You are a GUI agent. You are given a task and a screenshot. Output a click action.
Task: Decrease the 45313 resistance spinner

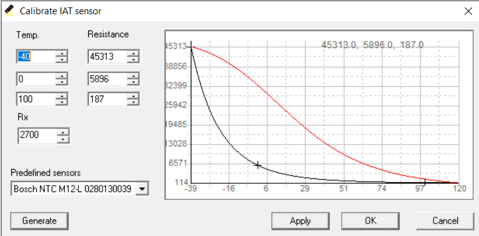coord(133,59)
